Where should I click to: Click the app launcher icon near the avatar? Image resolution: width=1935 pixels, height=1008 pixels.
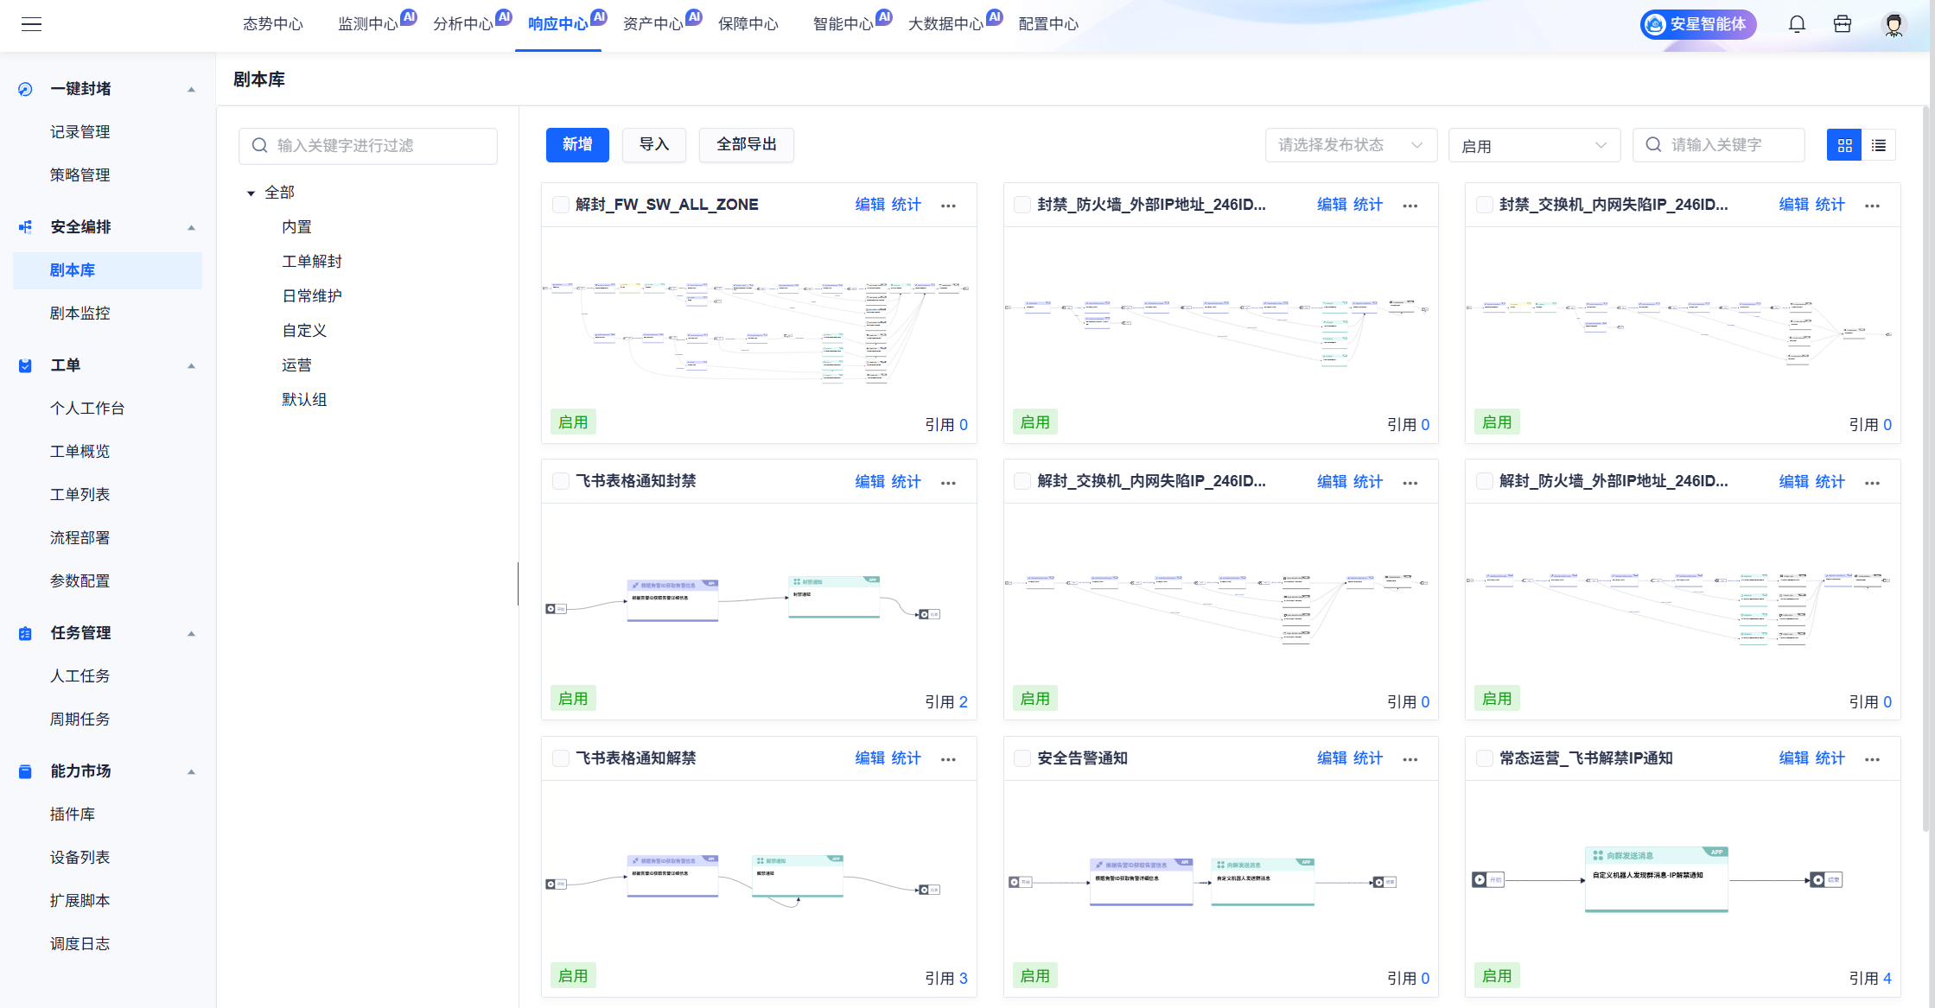(1843, 24)
